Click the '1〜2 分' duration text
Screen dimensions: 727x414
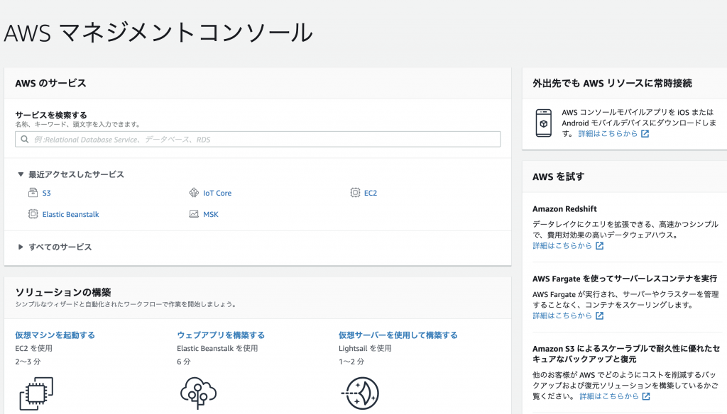click(x=351, y=362)
